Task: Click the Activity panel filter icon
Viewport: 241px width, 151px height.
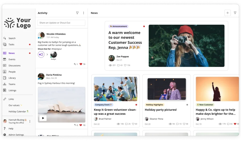Action: [x=77, y=13]
